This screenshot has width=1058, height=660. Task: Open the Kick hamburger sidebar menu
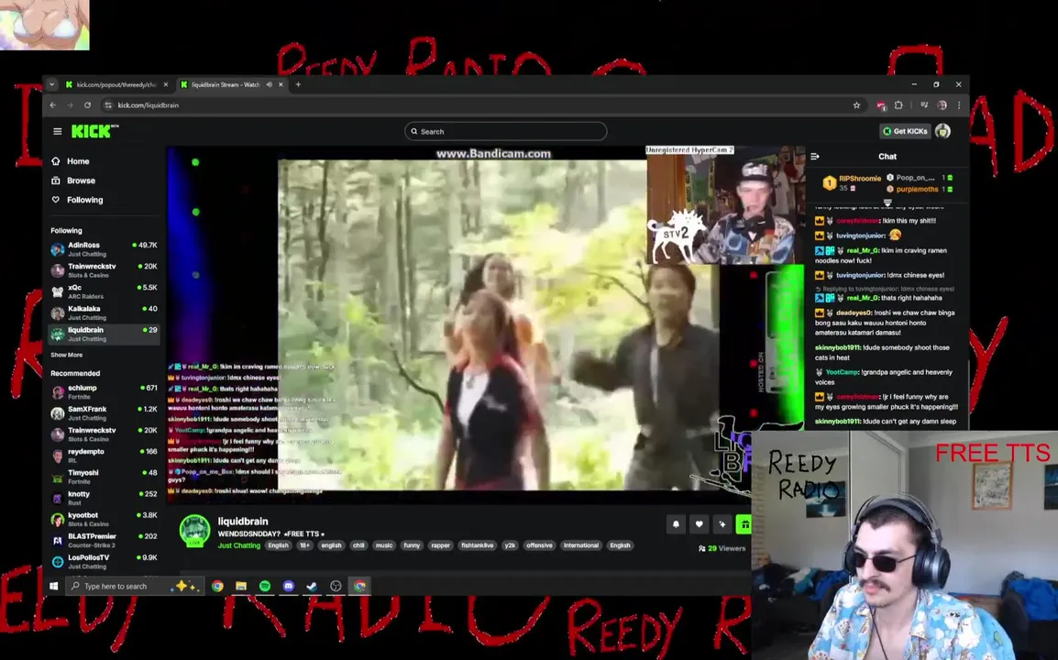click(58, 132)
